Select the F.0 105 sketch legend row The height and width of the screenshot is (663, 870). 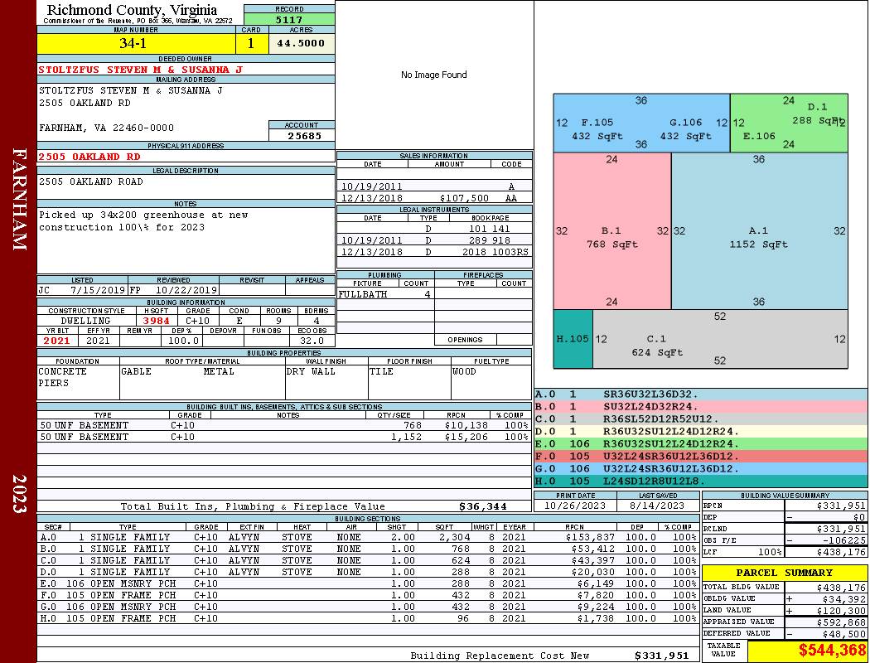[700, 456]
